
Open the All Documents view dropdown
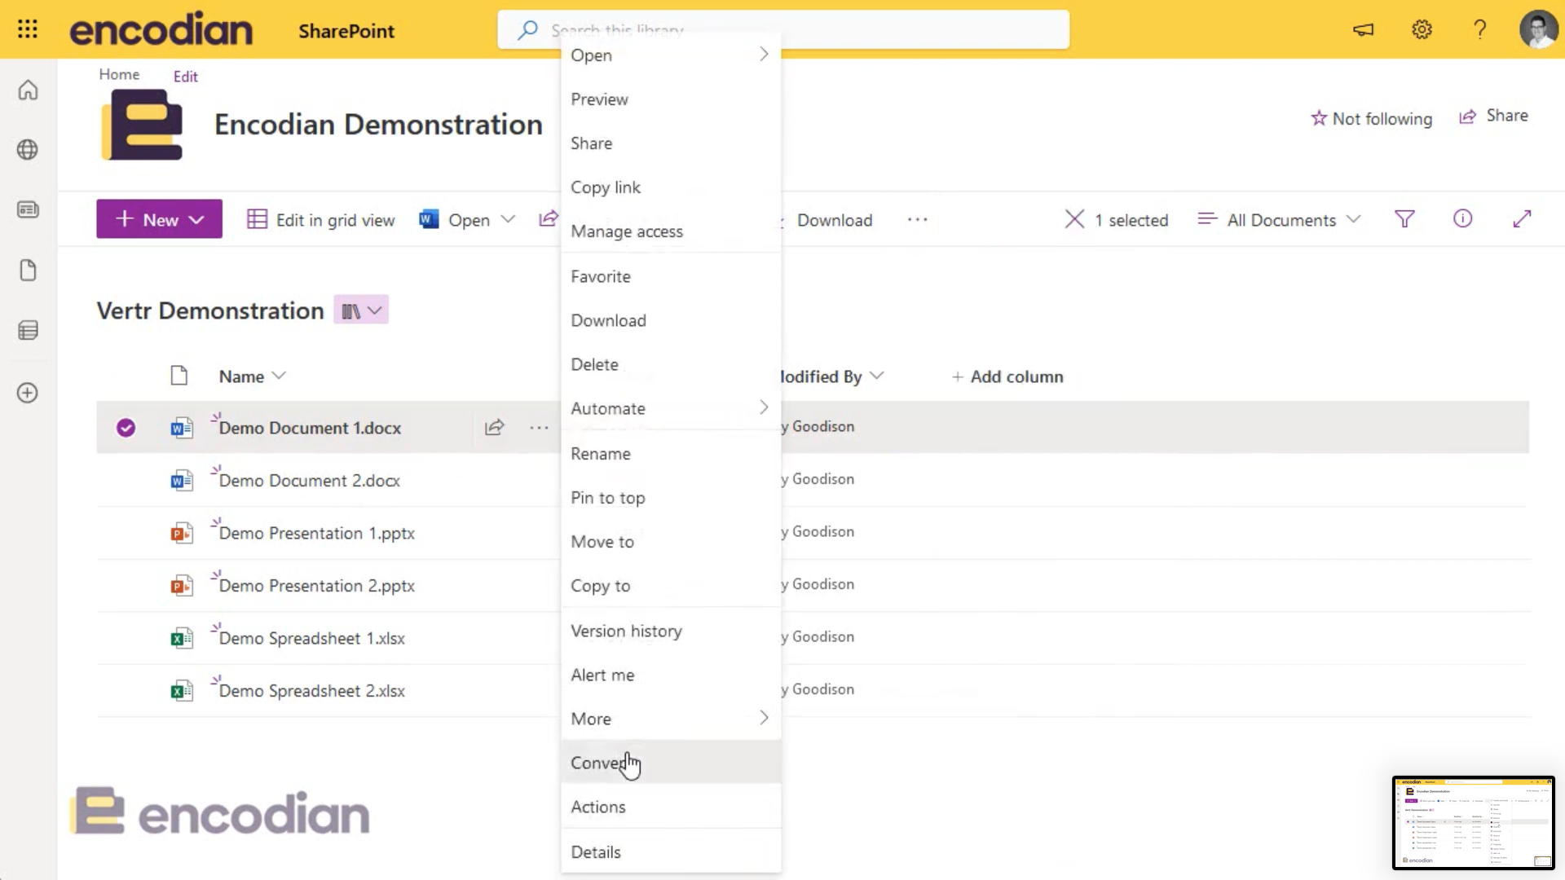pyautogui.click(x=1280, y=220)
